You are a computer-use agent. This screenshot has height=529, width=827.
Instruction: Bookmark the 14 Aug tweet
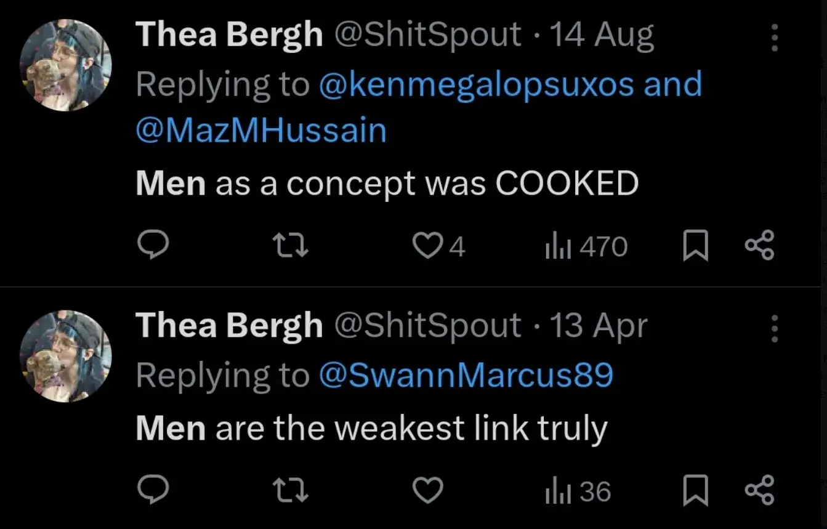coord(696,246)
